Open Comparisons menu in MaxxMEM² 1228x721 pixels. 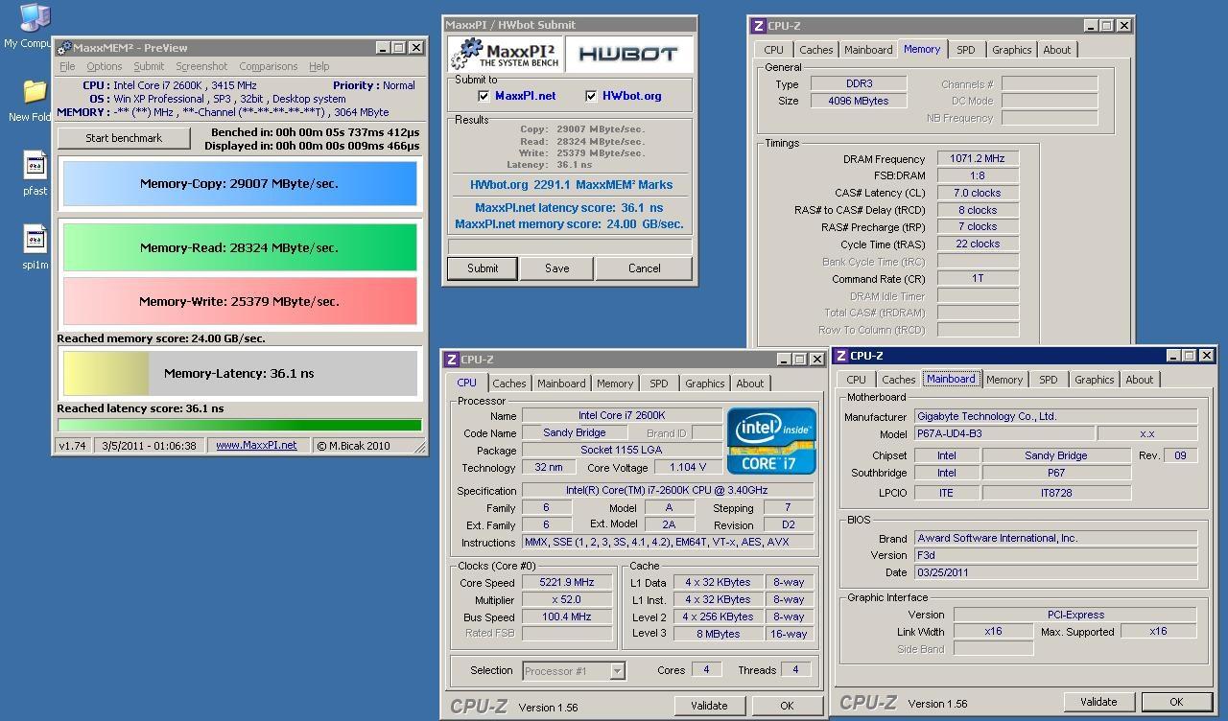268,66
